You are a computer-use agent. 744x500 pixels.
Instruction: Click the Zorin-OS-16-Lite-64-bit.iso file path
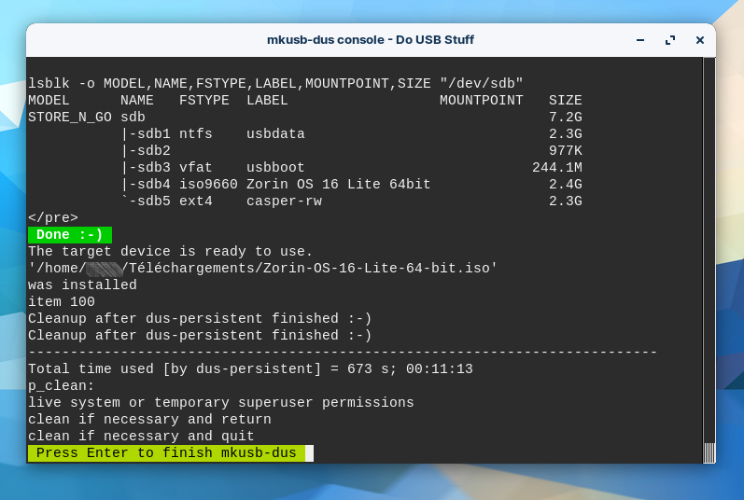tap(262, 269)
